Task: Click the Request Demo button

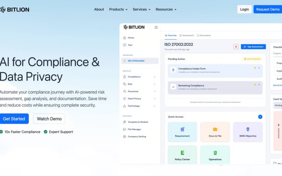Action: (268, 9)
